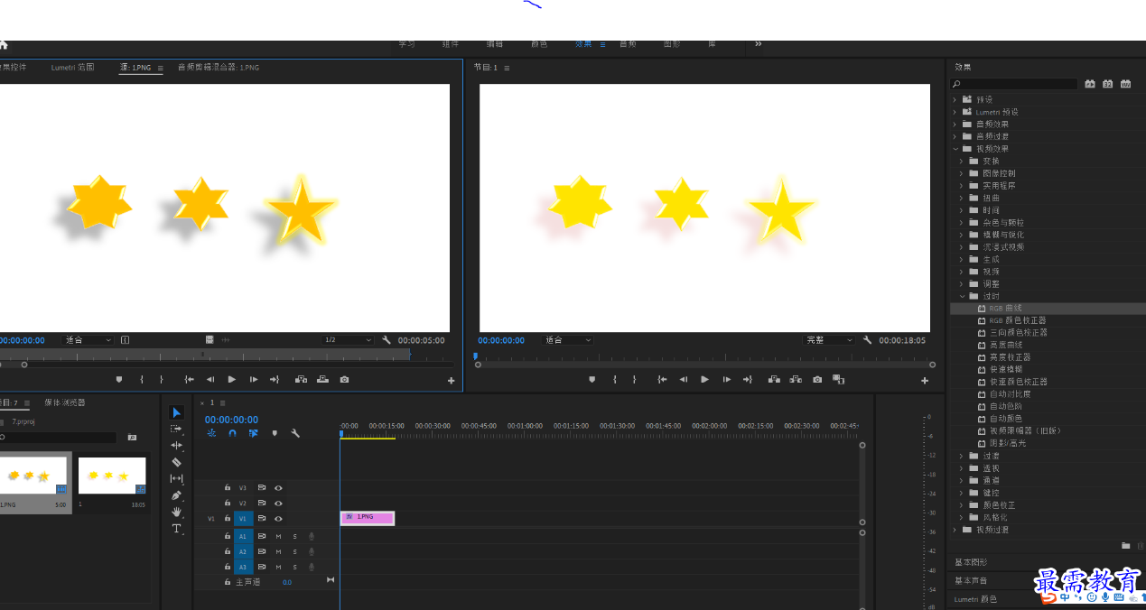
Task: Toggle Linked Selection in timeline
Action: coord(253,433)
